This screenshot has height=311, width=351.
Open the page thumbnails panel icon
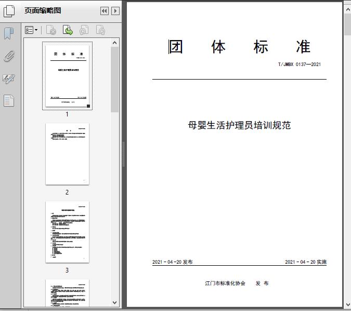(9, 11)
